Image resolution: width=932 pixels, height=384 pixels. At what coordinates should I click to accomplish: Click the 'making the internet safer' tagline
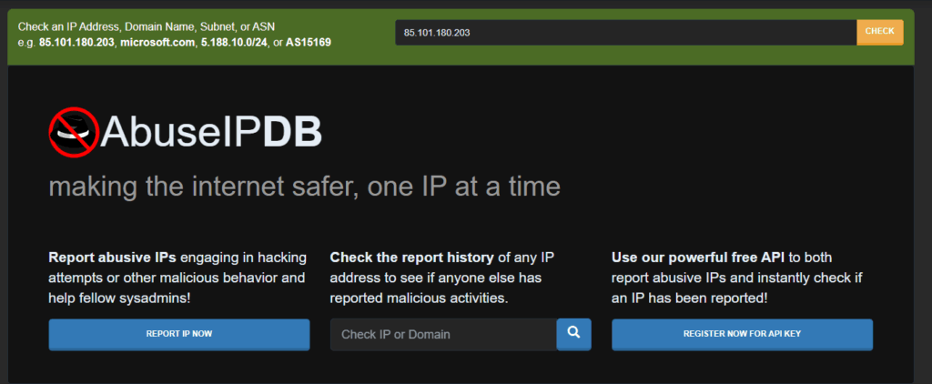tap(304, 187)
